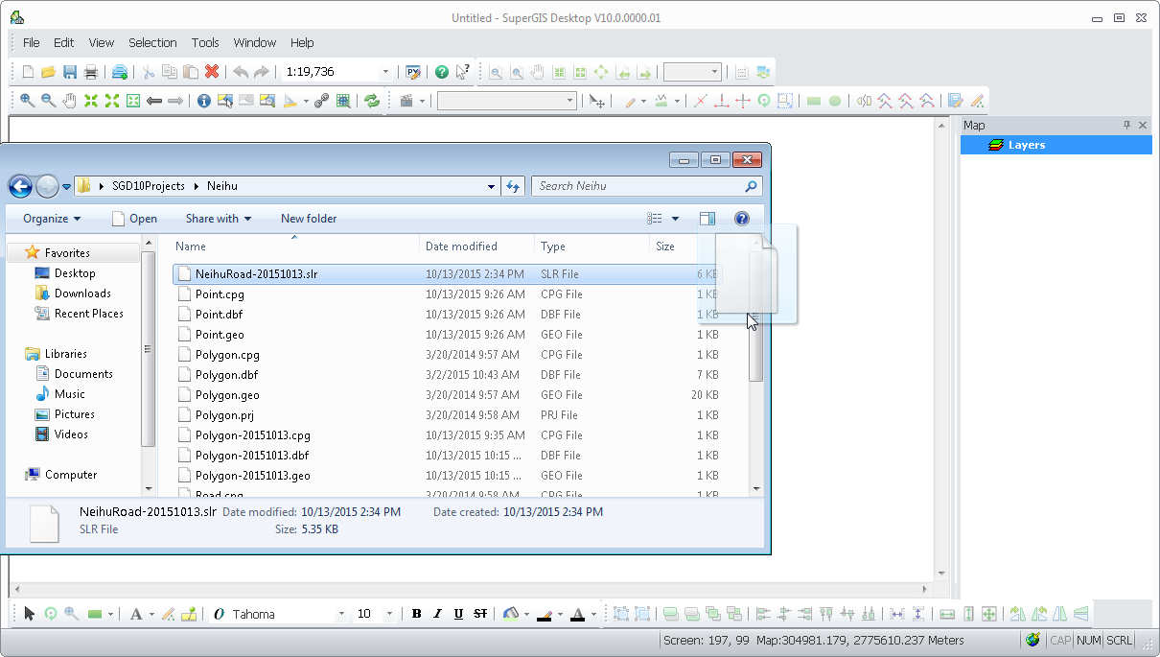Viewport: 1160px width, 657px height.
Task: Click New folder in Explorer
Action: click(x=309, y=219)
